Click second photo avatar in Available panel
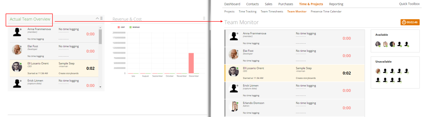This screenshot has width=431, height=117. click(x=385, y=44)
